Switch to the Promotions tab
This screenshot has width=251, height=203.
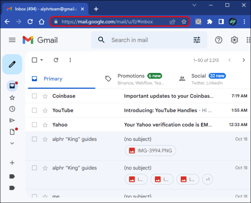tap(135, 79)
